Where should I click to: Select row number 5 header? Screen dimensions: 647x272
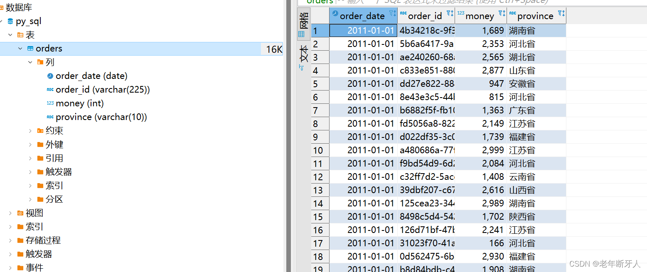pos(320,84)
